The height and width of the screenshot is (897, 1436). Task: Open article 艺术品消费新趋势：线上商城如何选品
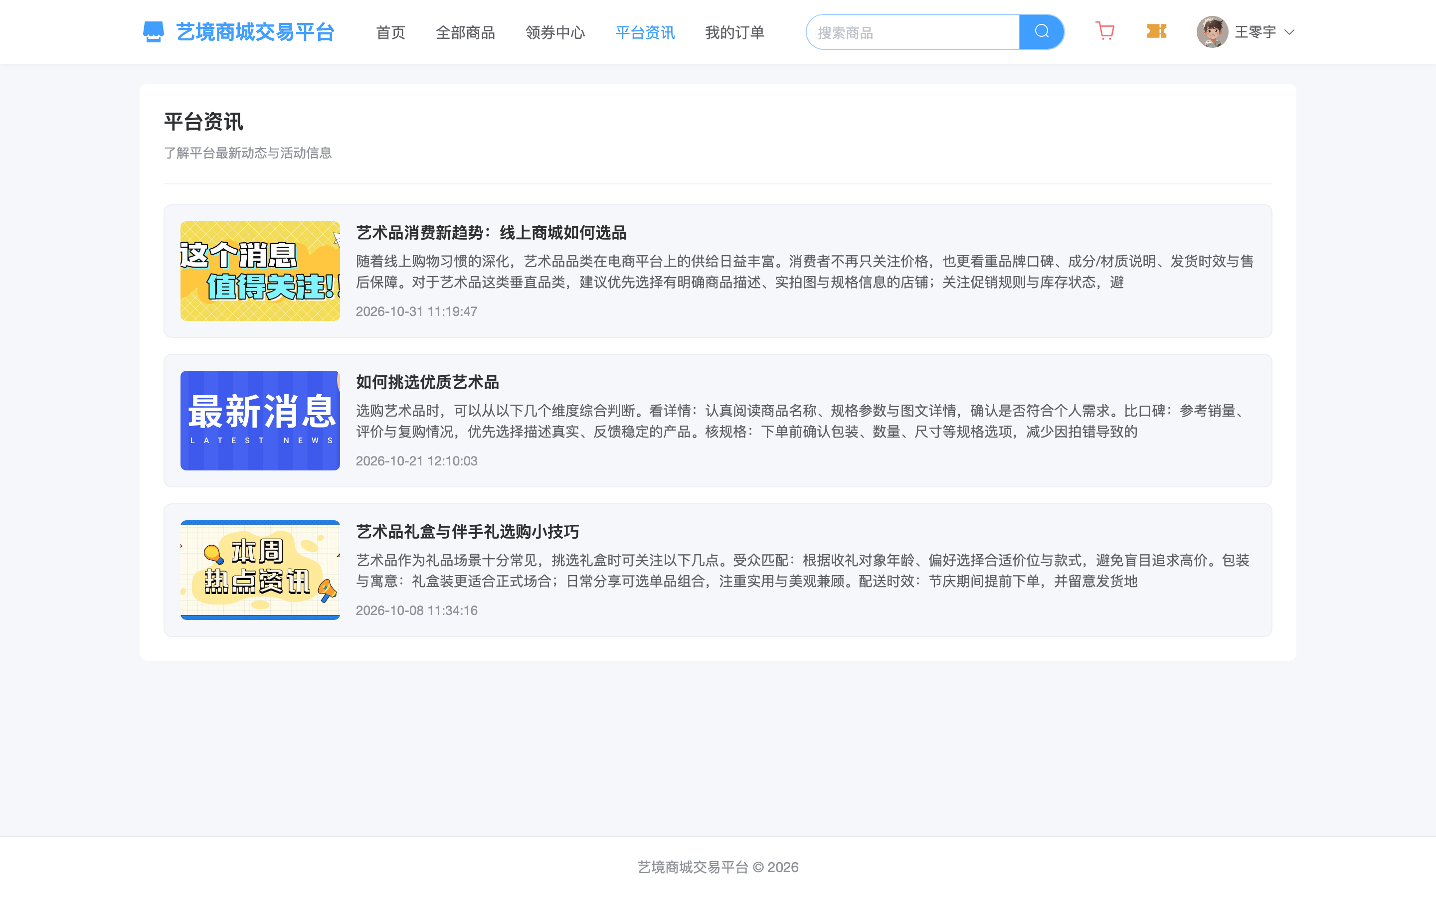tap(491, 233)
